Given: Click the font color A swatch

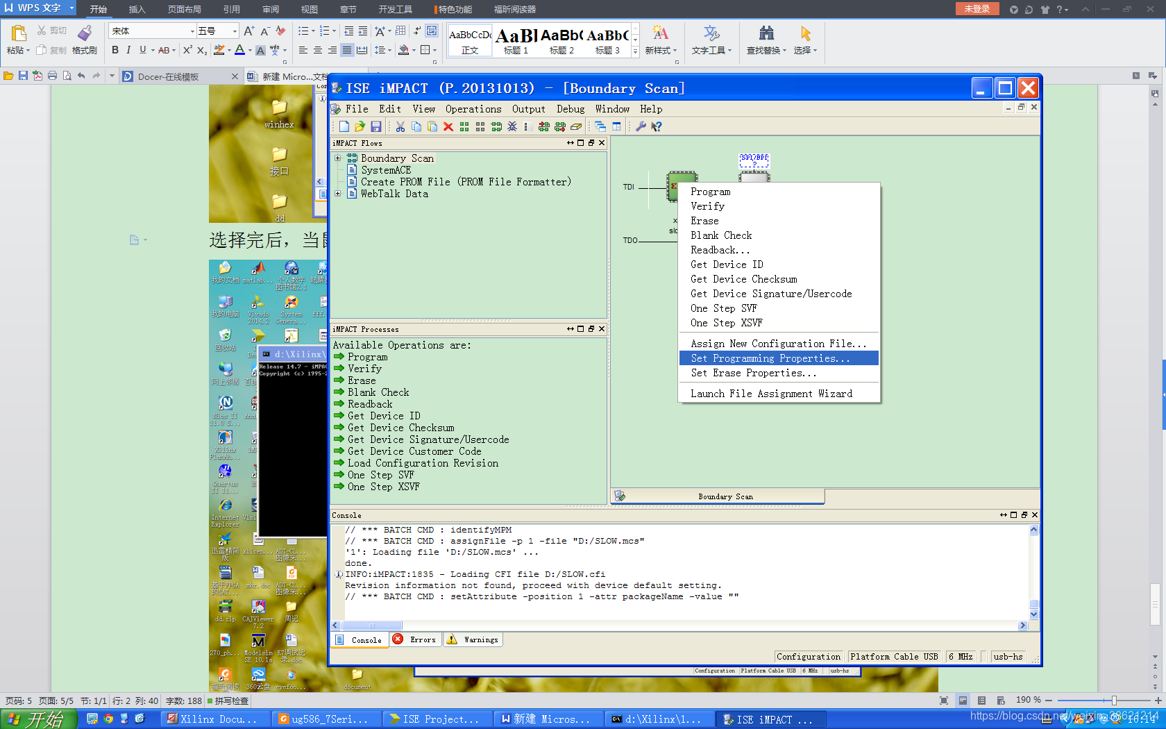Looking at the screenshot, I should click(x=239, y=50).
